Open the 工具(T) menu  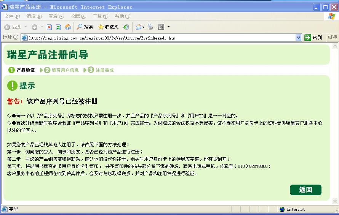tap(101, 16)
